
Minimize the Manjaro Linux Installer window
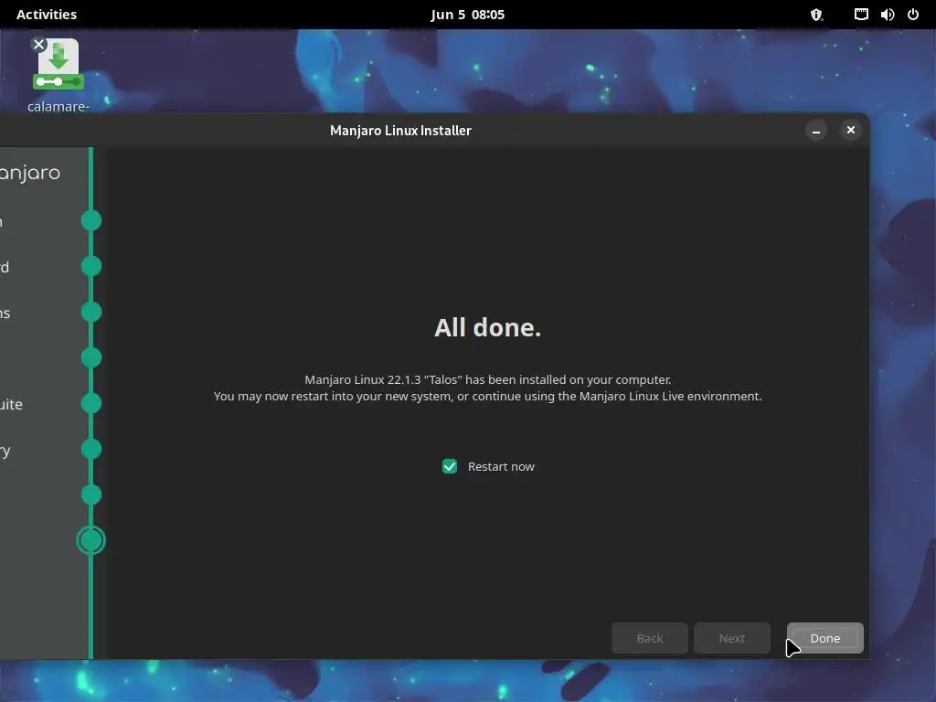coord(816,130)
